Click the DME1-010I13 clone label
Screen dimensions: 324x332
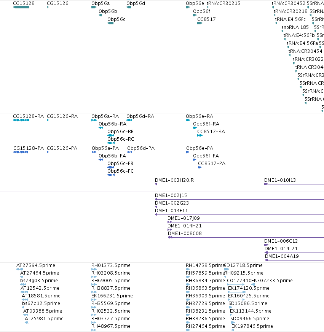point(280,180)
